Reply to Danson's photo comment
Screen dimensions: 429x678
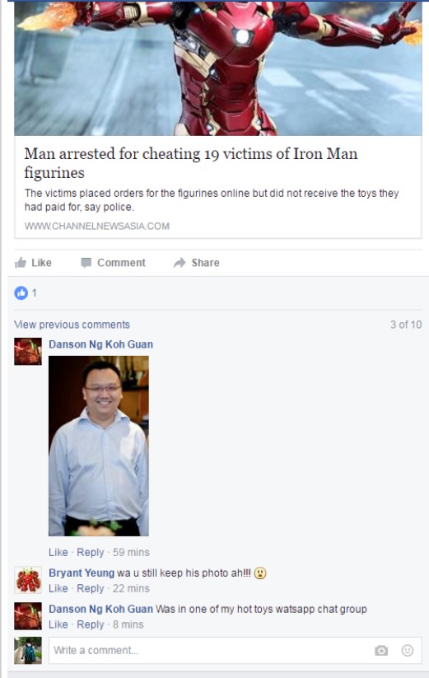click(x=91, y=552)
